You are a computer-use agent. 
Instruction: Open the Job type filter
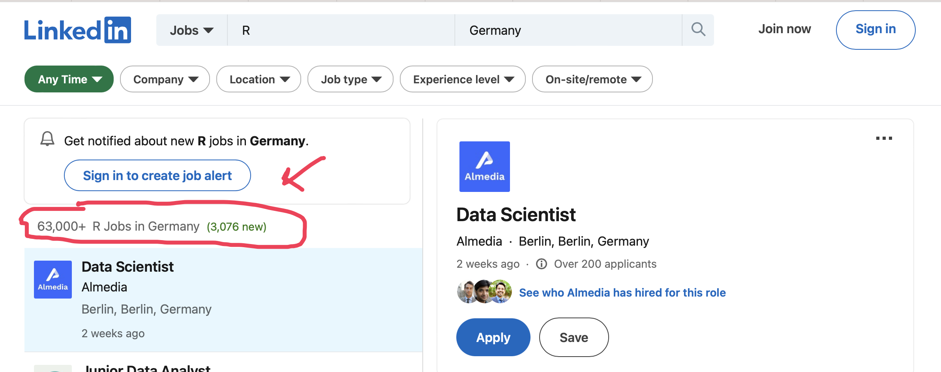pyautogui.click(x=351, y=79)
